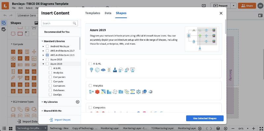Select the Shapes tab
This screenshot has width=264, height=131.
(x=121, y=13)
